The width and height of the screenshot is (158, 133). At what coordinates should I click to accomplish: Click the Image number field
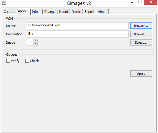(30, 42)
